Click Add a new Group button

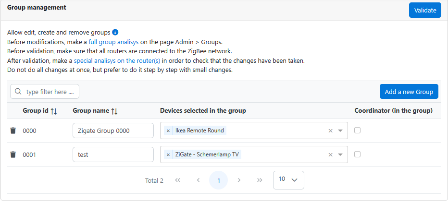coord(409,92)
